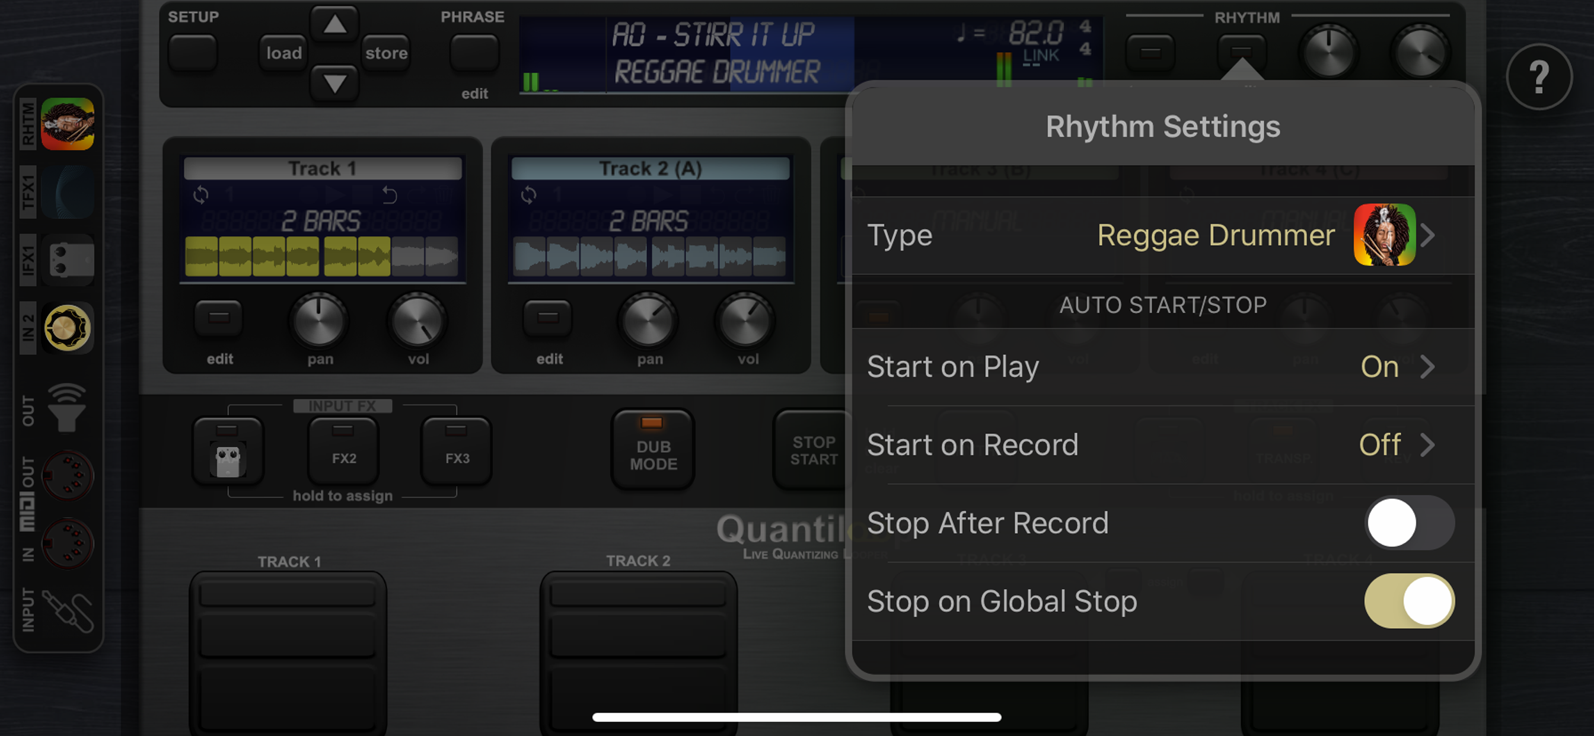The image size is (1594, 736).
Task: Open the IFX1 pedal effect icon
Action: tap(68, 260)
